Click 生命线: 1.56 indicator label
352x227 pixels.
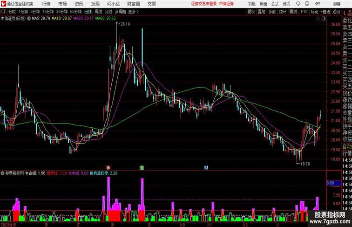point(35,173)
